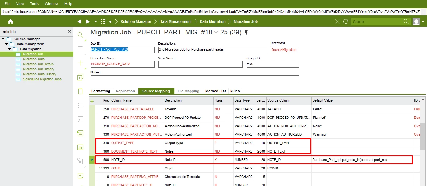427x186 pixels.
Task: Go to the Home start page icon
Action: coord(11,22)
